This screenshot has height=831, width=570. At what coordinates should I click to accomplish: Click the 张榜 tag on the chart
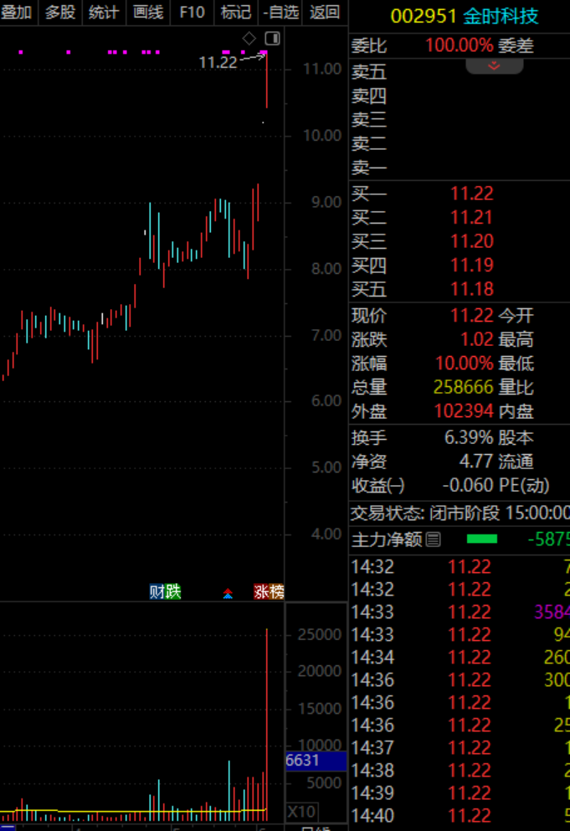[x=269, y=591]
